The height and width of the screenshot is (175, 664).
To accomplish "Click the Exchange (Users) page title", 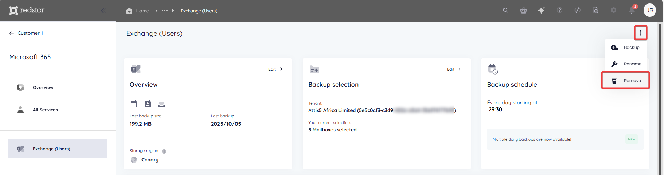I will click(x=154, y=33).
